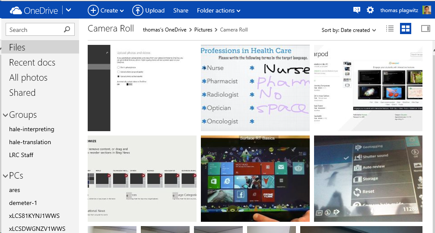Viewport: 435px width, 233px height.
Task: Click the OneDrive cloud logo
Action: click(x=16, y=10)
